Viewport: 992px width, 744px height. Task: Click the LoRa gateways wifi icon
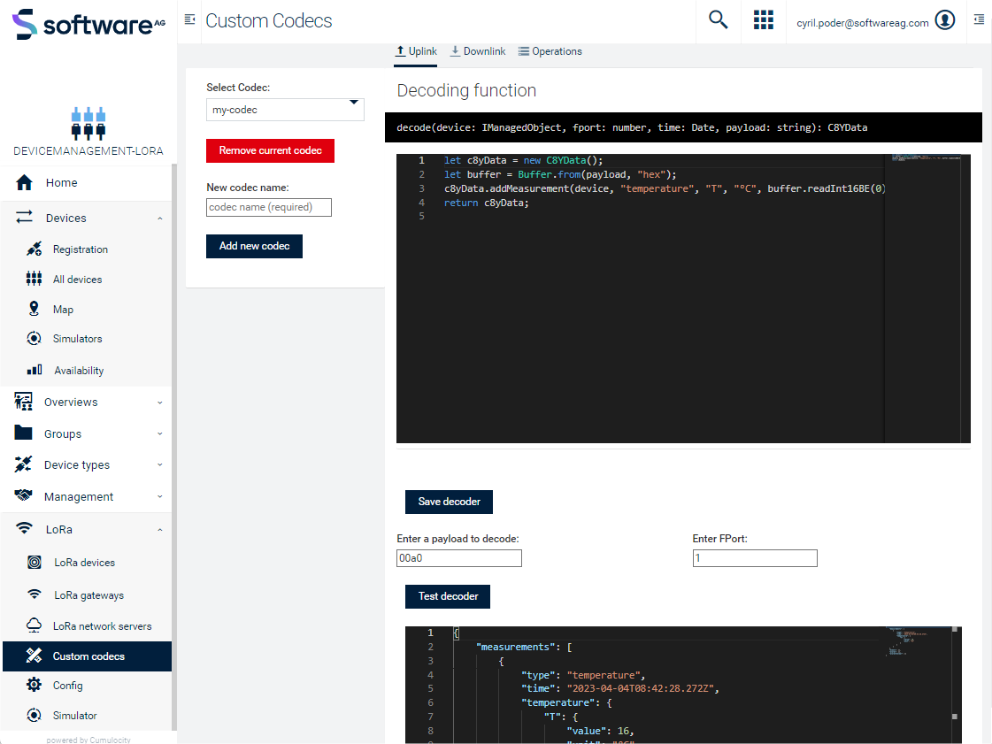[35, 594]
